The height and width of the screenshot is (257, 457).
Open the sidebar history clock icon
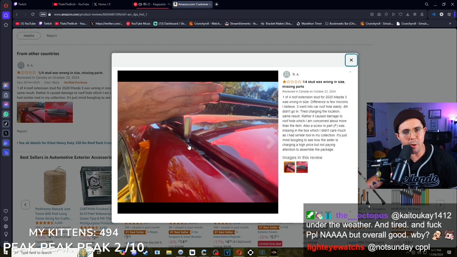(x=6, y=219)
